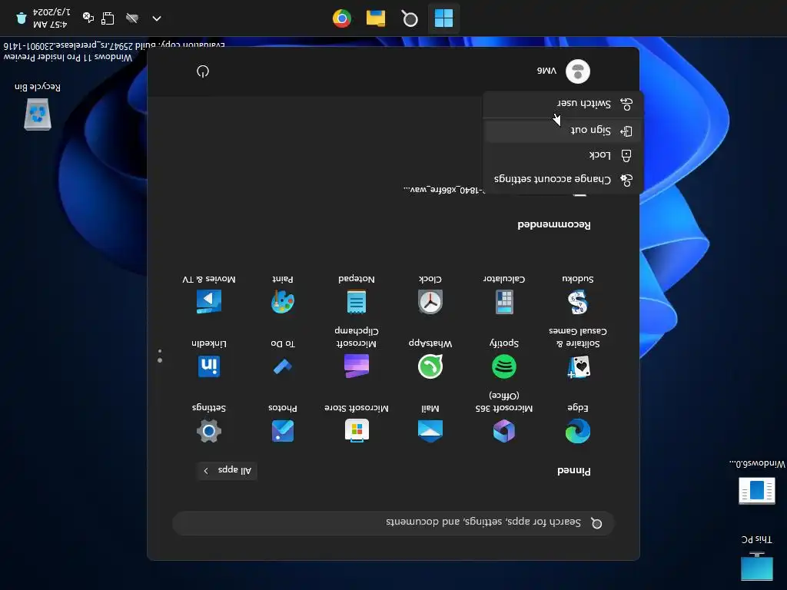Launch Google Chrome from the taskbar

pyautogui.click(x=342, y=18)
